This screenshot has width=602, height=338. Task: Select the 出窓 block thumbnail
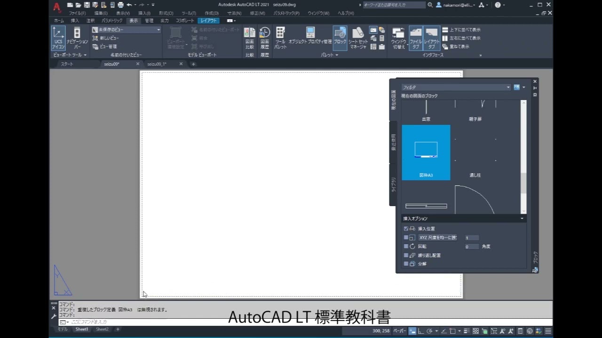click(426, 112)
